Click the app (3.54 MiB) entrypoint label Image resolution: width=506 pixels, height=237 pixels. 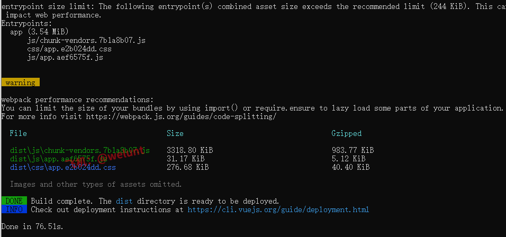[39, 32]
